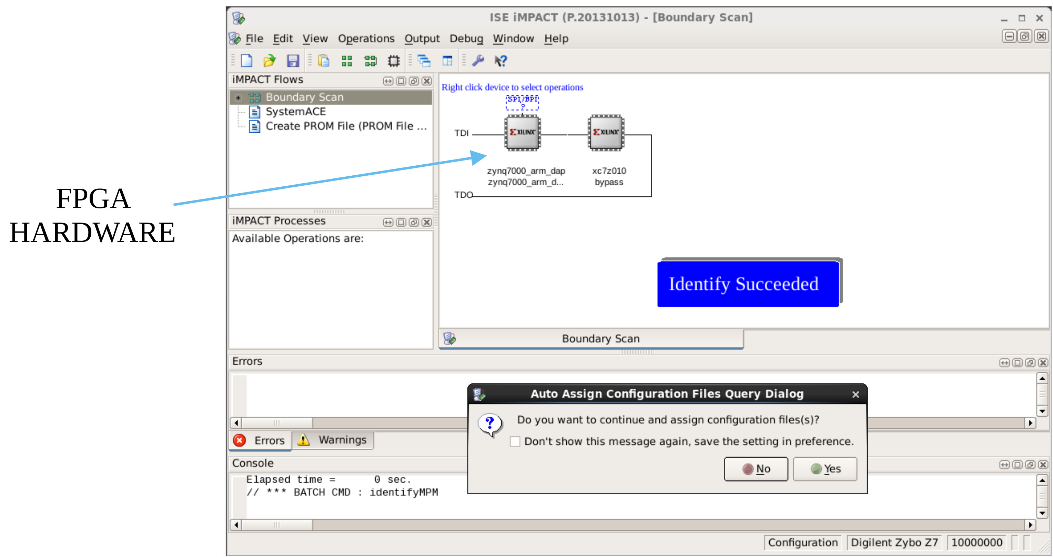Switch to the Warnings tab
This screenshot has height=557, width=1053.
pos(333,440)
